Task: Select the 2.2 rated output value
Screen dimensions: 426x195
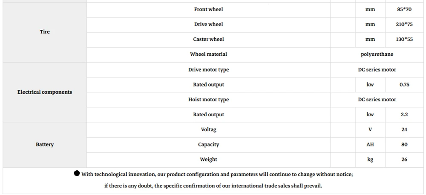Action: pyautogui.click(x=404, y=115)
